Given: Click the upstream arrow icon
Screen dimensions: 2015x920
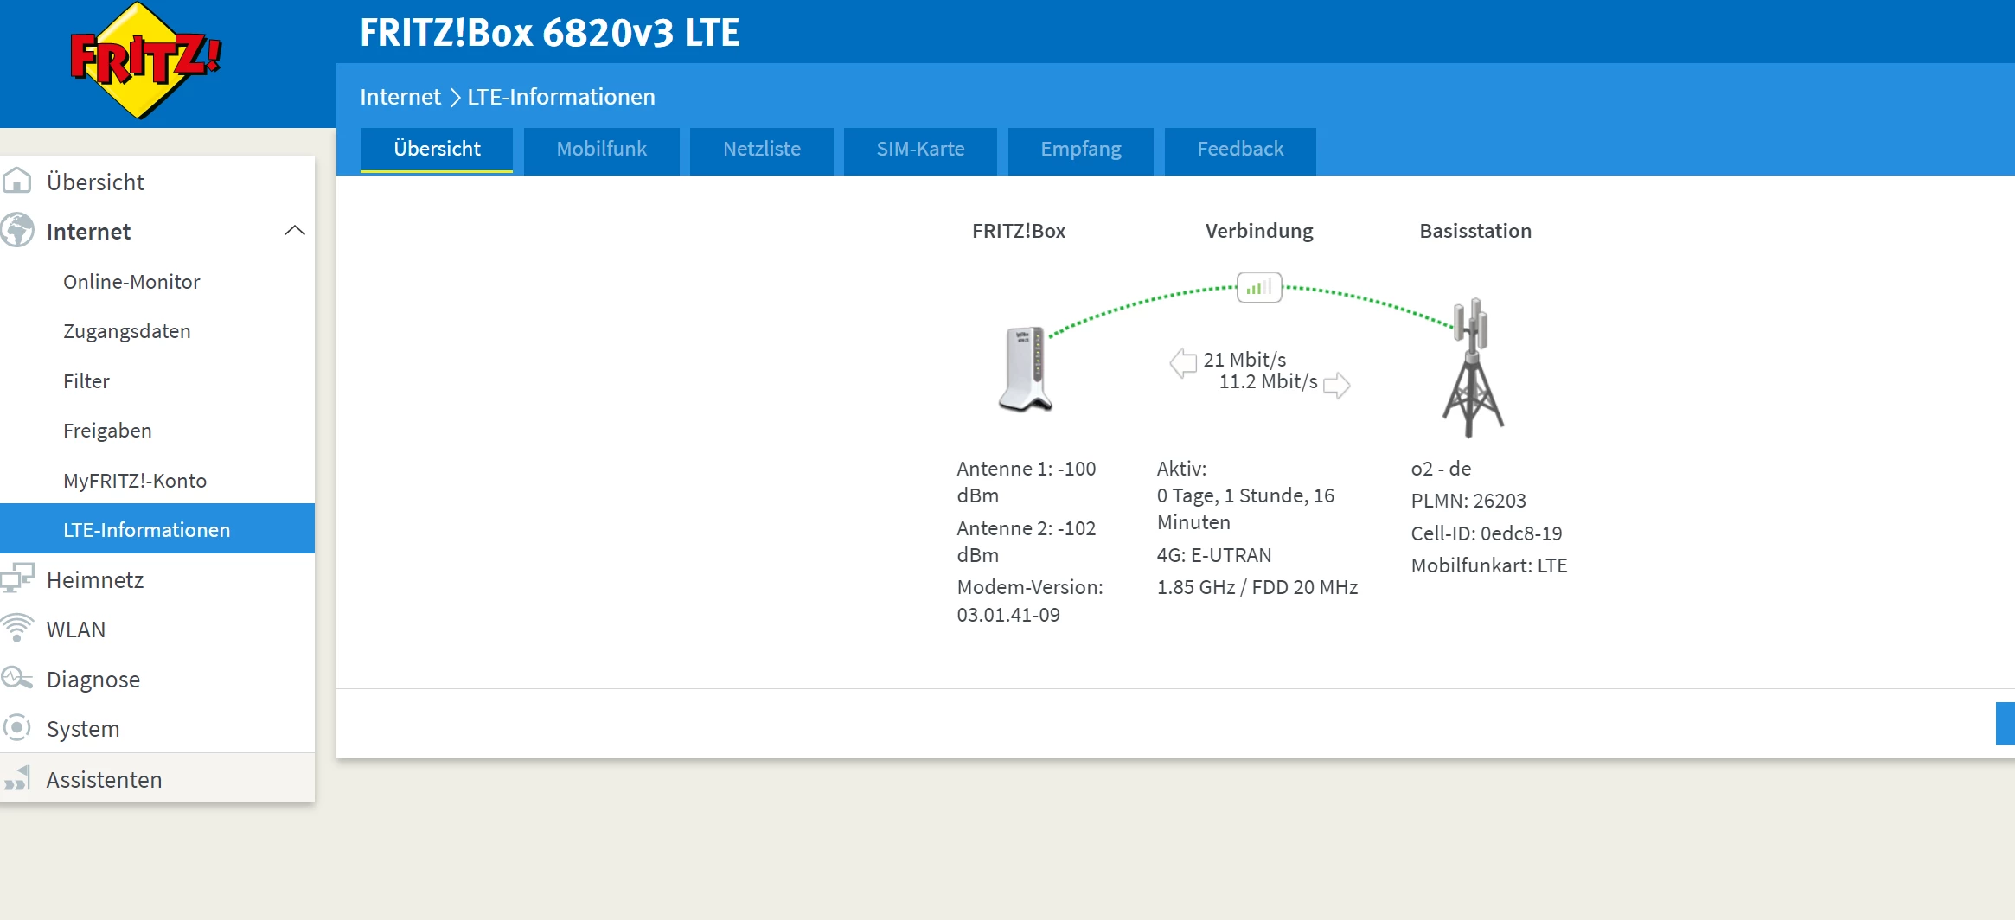Looking at the screenshot, I should point(1337,385).
